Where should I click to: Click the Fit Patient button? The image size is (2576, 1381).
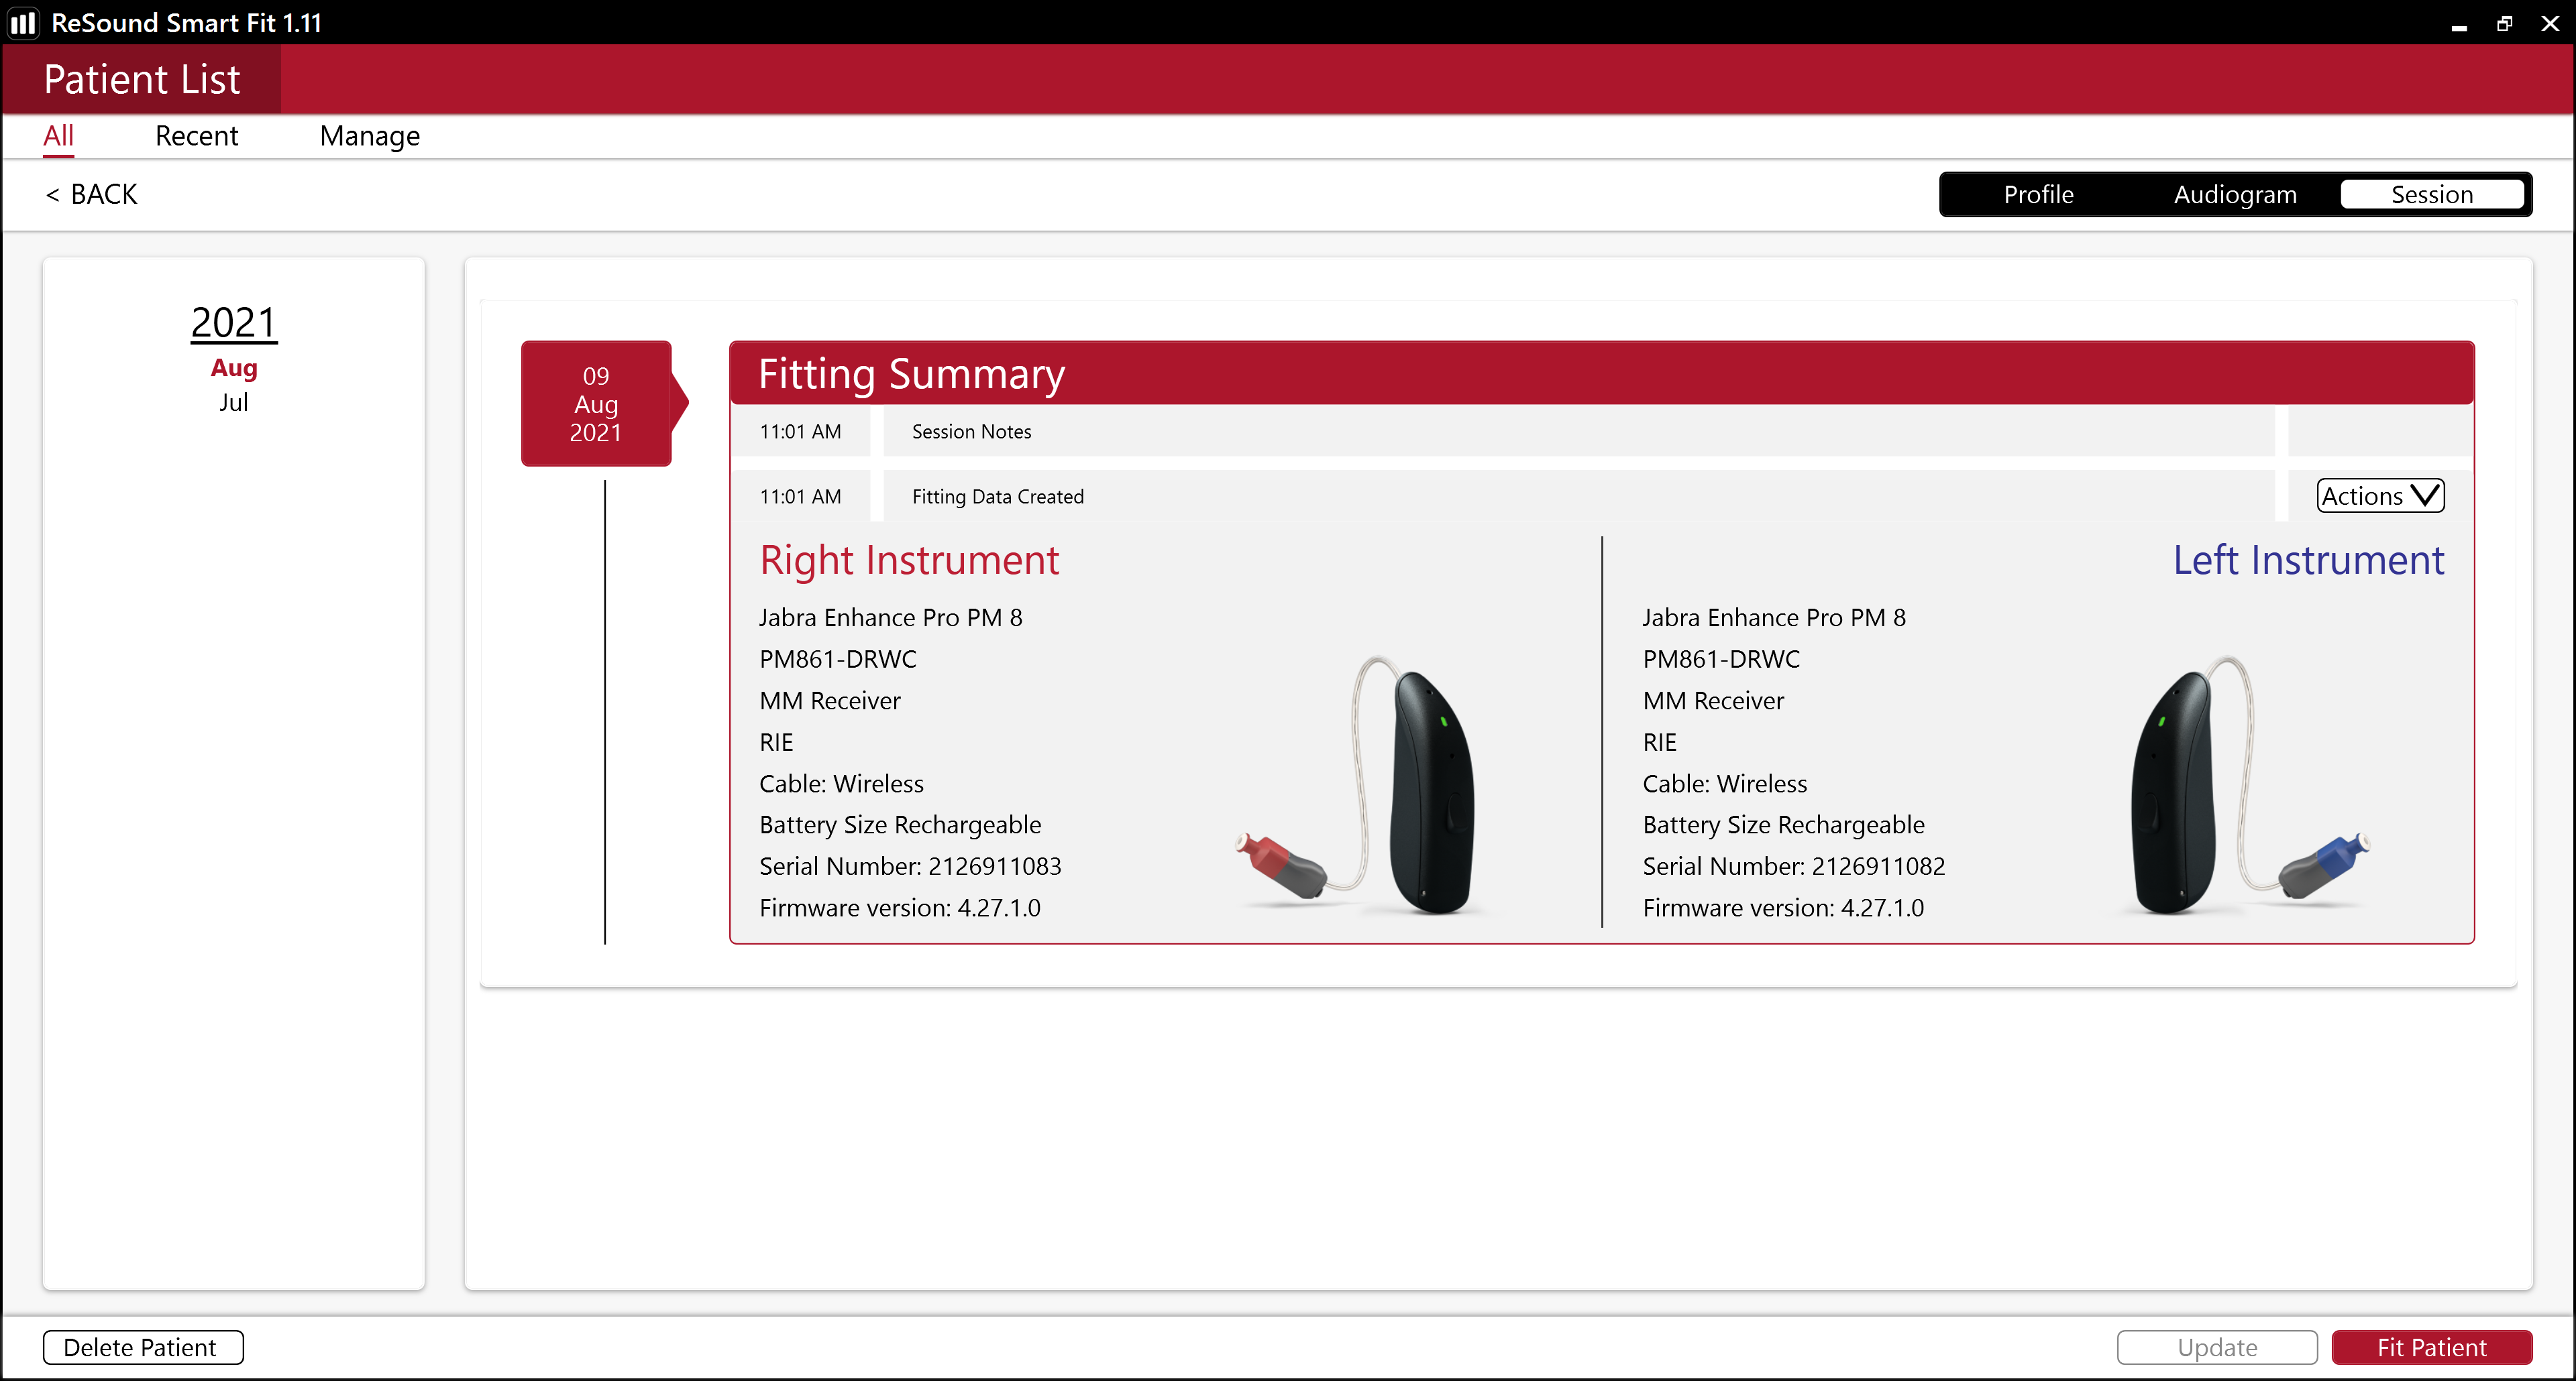2431,1347
